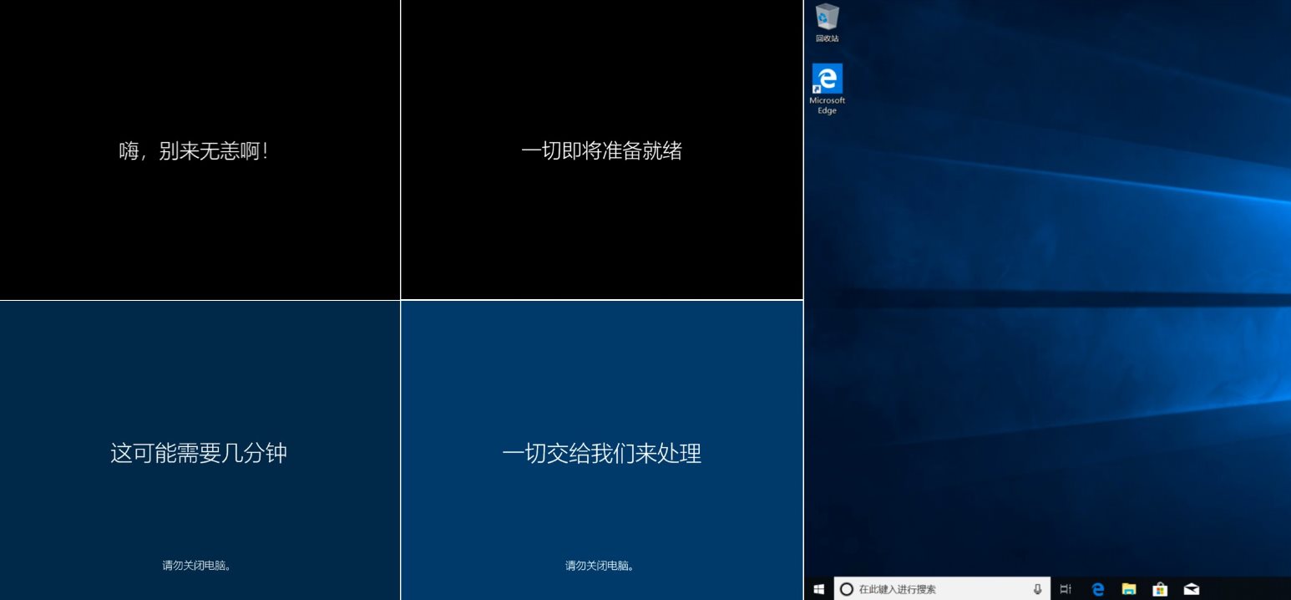
Task: Select the Microsoft Edge desktop shortcut
Action: (x=827, y=89)
